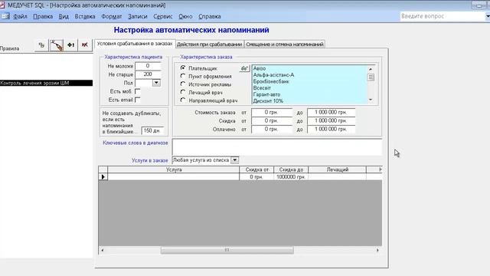Screen dimensions: 490x276
Task: Click Оплачено от amount field
Action: (272, 130)
